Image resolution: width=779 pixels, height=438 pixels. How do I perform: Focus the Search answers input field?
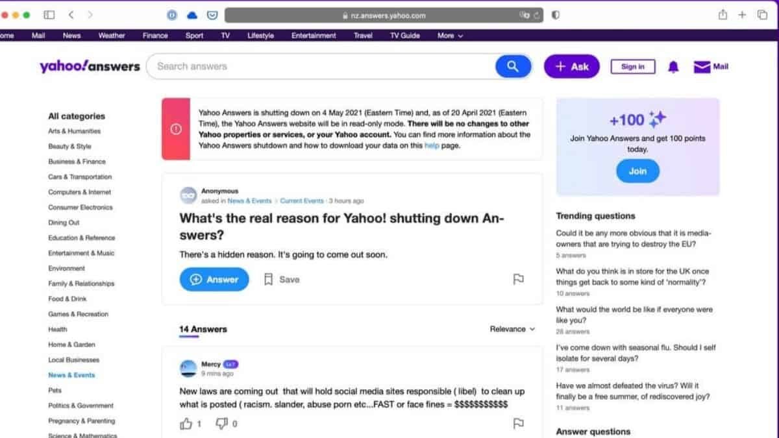click(321, 66)
